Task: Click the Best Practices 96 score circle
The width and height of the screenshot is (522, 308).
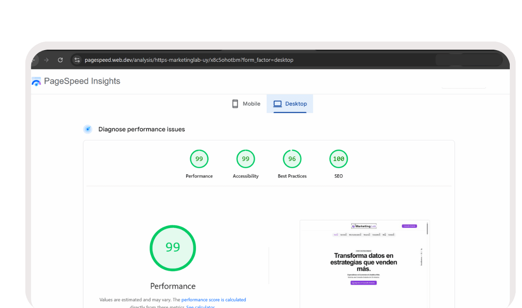Action: pos(292,159)
